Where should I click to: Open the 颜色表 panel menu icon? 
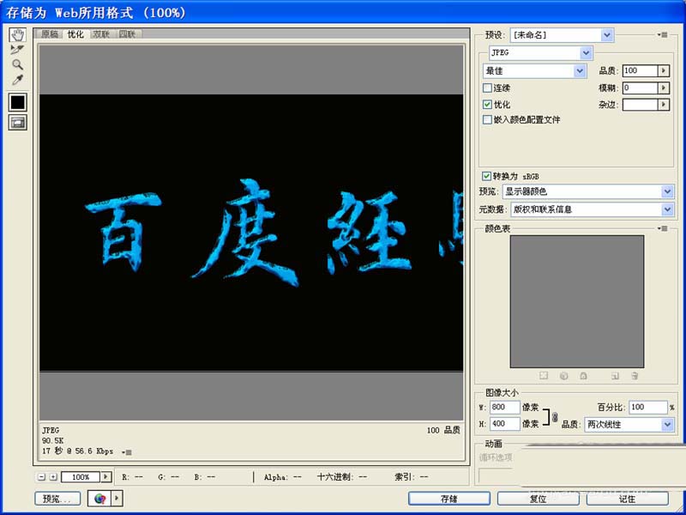coord(662,228)
